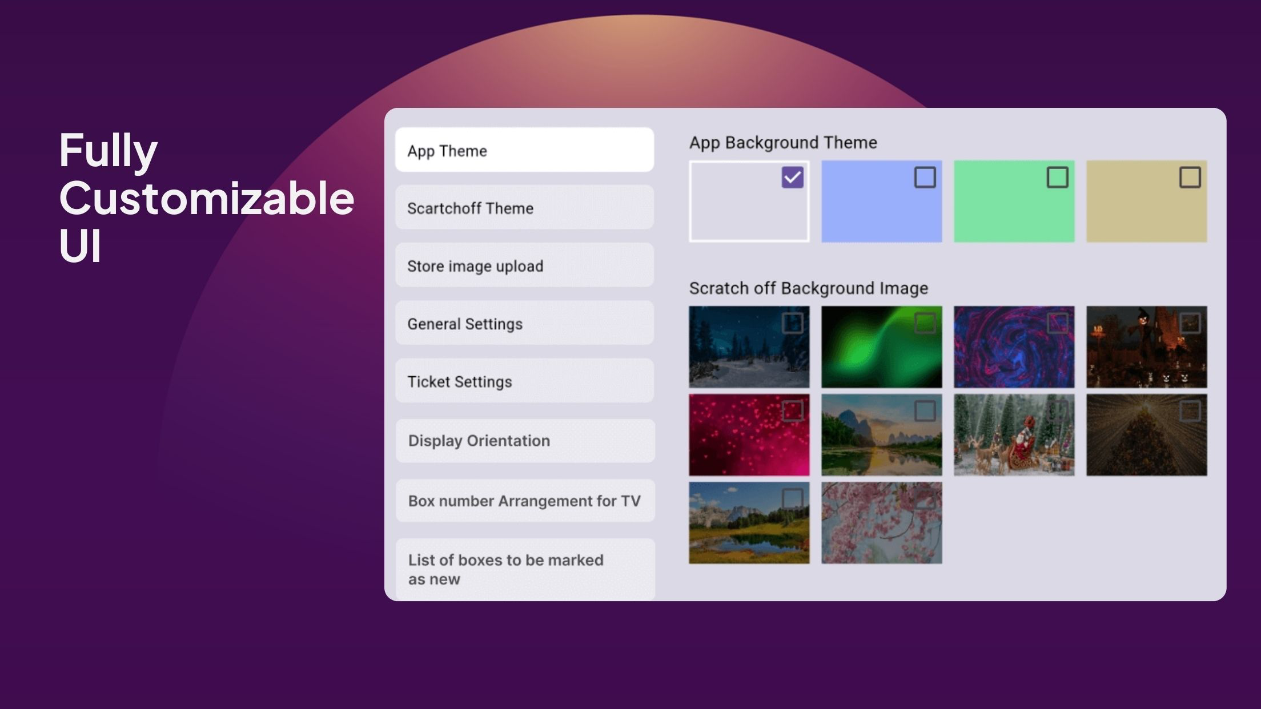Open Store image upload section

pos(524,265)
